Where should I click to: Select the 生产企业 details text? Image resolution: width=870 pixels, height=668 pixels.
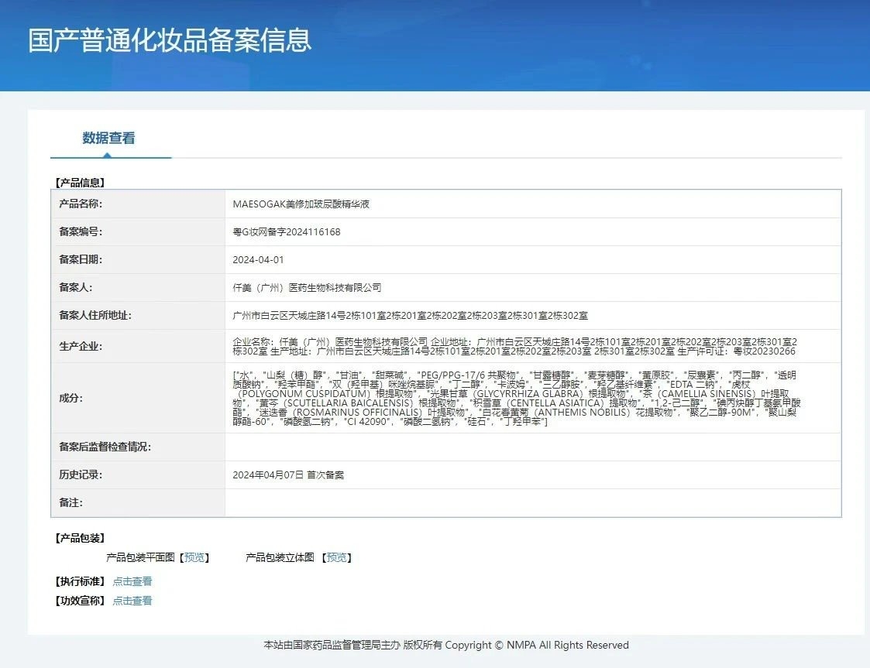coord(515,347)
